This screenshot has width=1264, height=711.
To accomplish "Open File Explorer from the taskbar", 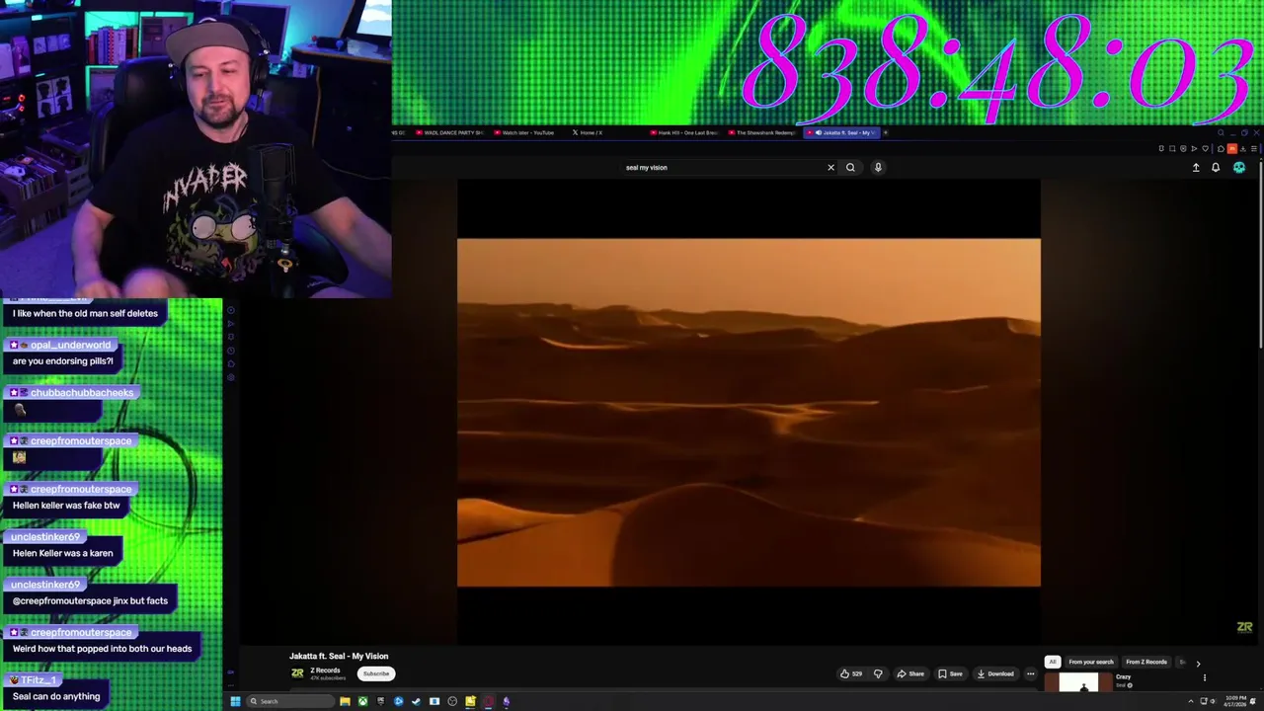I will (x=345, y=701).
